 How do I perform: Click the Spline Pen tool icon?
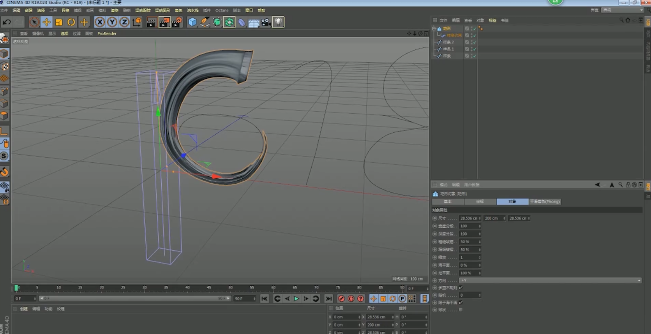(x=205, y=22)
